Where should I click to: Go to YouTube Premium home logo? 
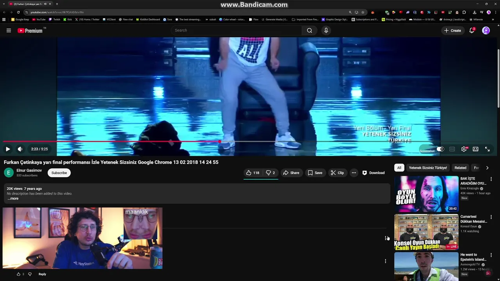30,30
